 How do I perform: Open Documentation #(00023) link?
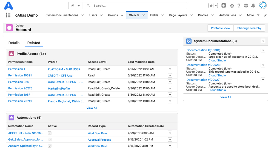[203, 65]
